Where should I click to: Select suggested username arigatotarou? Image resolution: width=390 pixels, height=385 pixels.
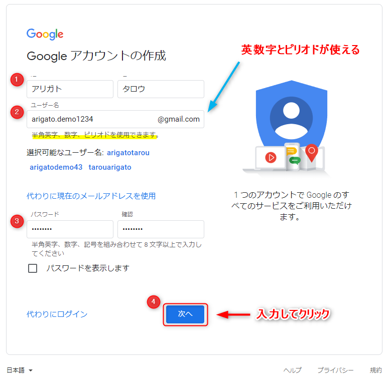tap(128, 153)
